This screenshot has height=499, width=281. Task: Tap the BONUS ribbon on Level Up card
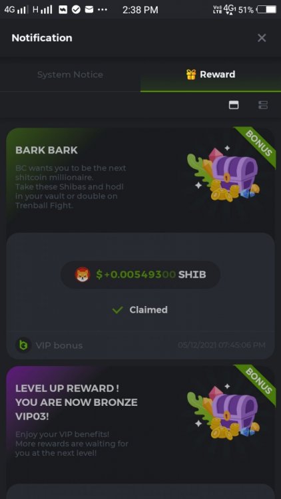pyautogui.click(x=258, y=383)
